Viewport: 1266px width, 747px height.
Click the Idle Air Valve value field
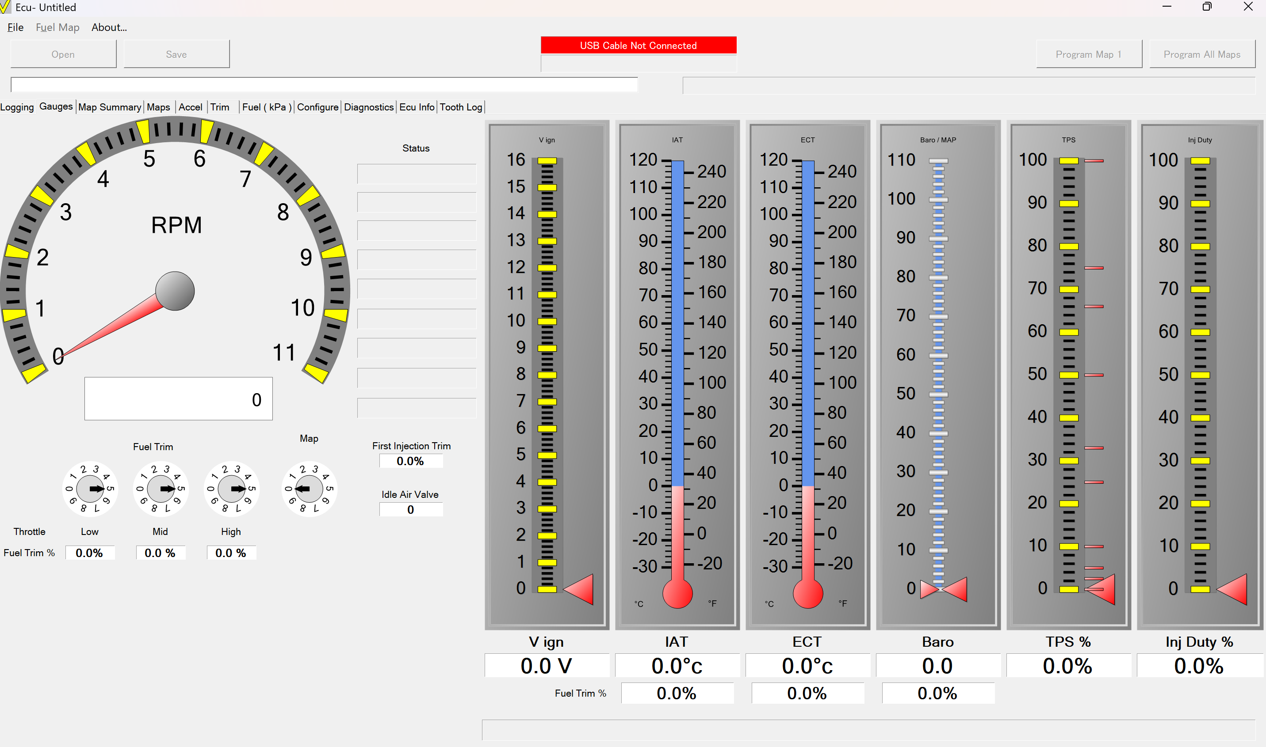pos(411,509)
